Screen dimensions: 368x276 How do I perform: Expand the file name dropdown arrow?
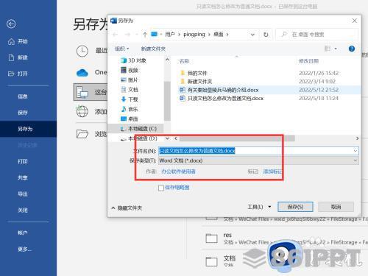(355, 151)
